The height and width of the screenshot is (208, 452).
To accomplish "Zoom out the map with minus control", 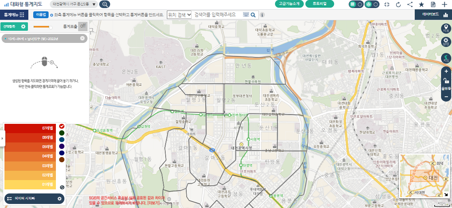I will pos(446,97).
